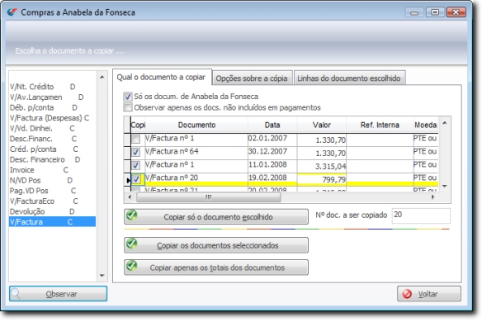Click the red prohibition icon on Voltar
The image size is (482, 322).
click(407, 294)
